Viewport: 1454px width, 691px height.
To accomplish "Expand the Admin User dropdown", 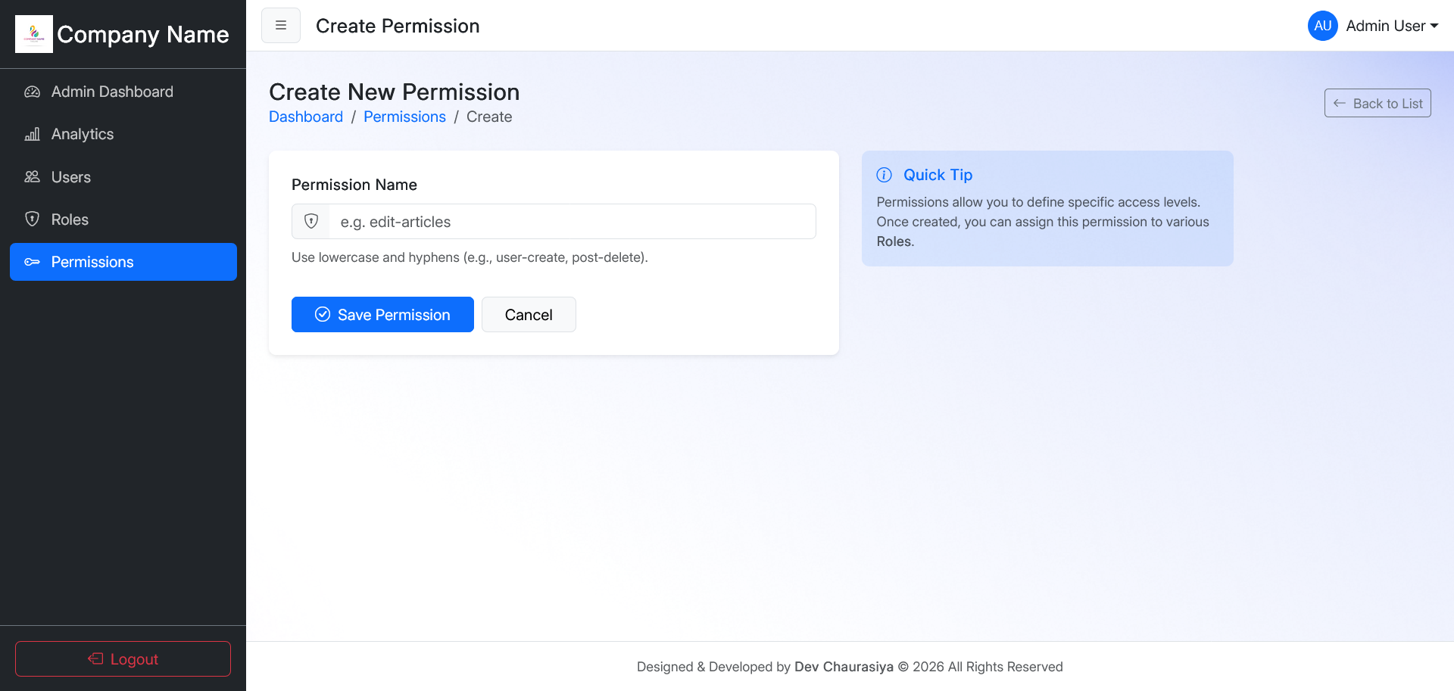I will click(1392, 26).
